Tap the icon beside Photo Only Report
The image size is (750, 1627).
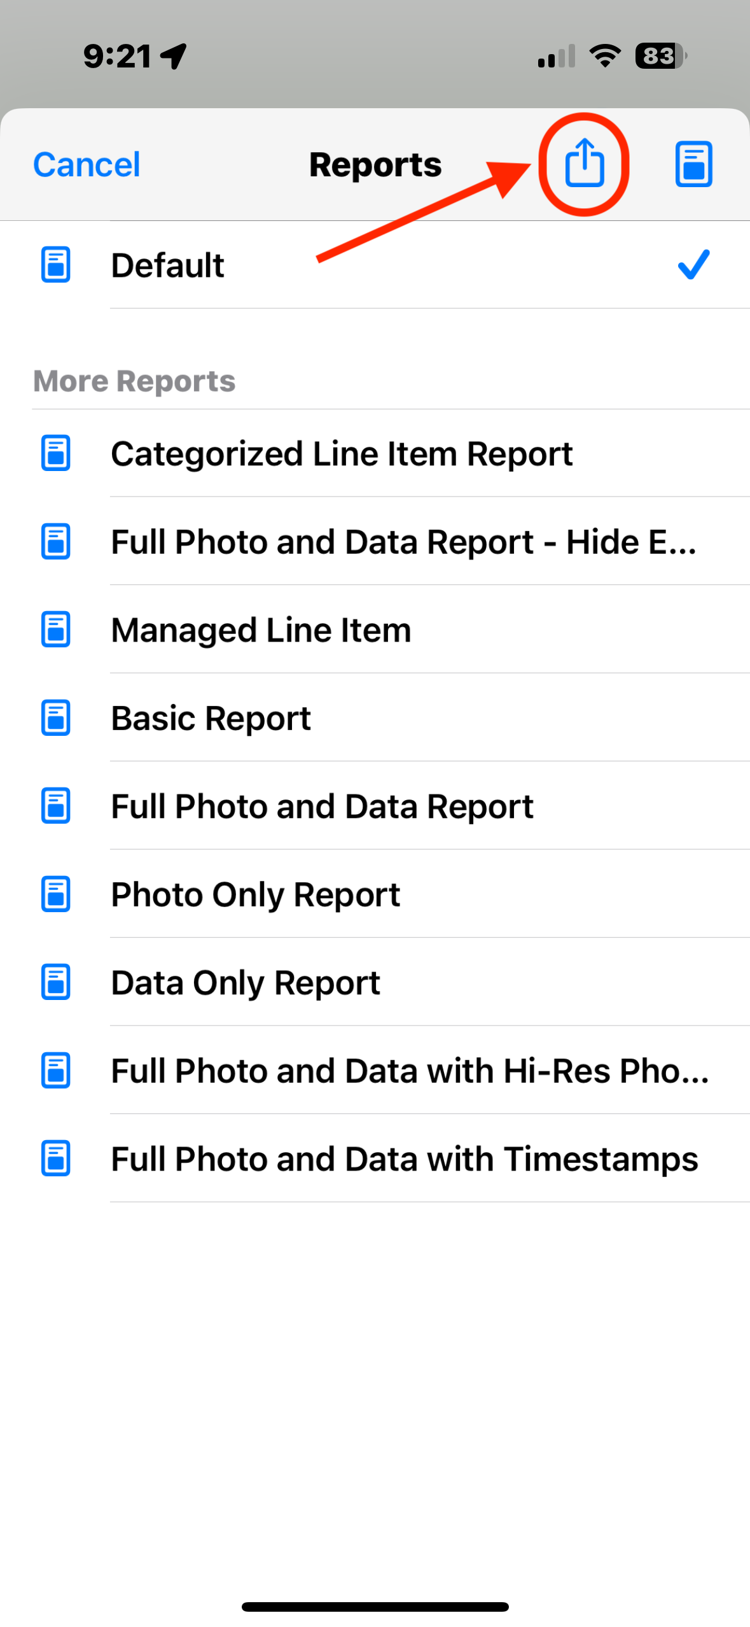click(56, 894)
